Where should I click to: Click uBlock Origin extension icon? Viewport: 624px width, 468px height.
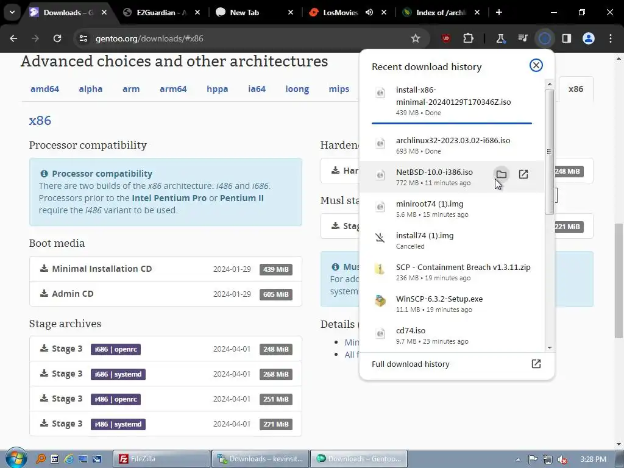446,38
